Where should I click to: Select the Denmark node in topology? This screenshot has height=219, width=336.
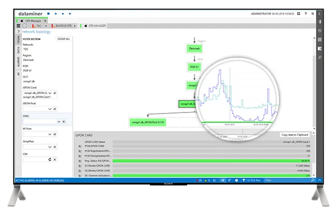[x=195, y=49]
